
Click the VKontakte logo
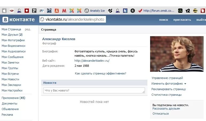pyautogui.click(x=18, y=20)
